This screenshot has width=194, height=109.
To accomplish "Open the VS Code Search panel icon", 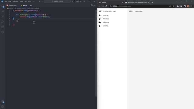I will coord(3,11).
